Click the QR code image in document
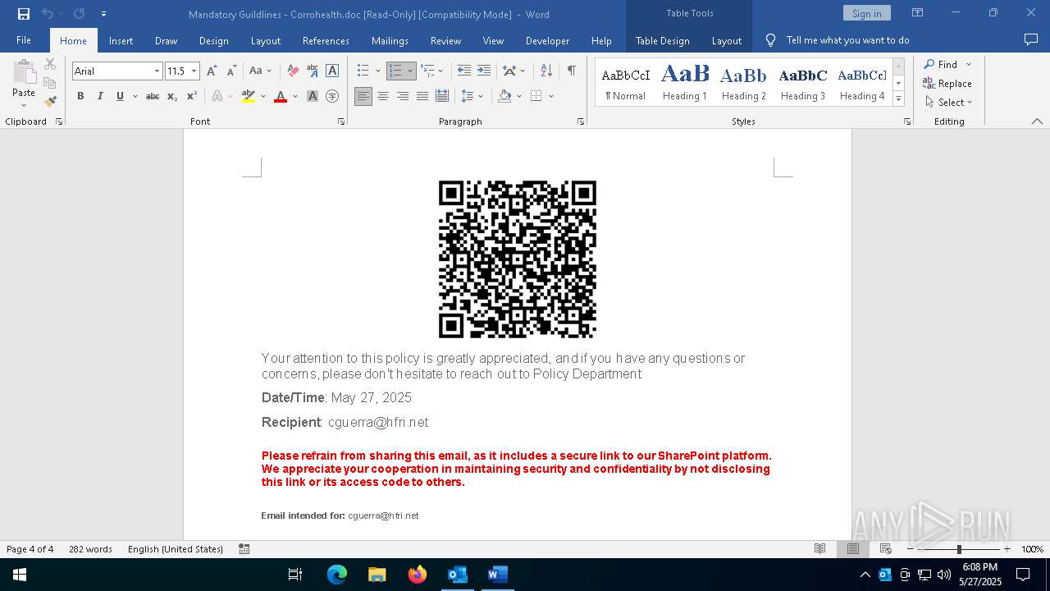 [x=518, y=259]
